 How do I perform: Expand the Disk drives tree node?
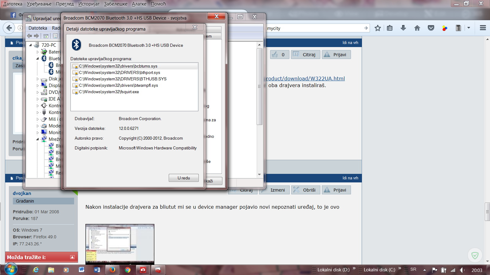click(x=38, y=79)
